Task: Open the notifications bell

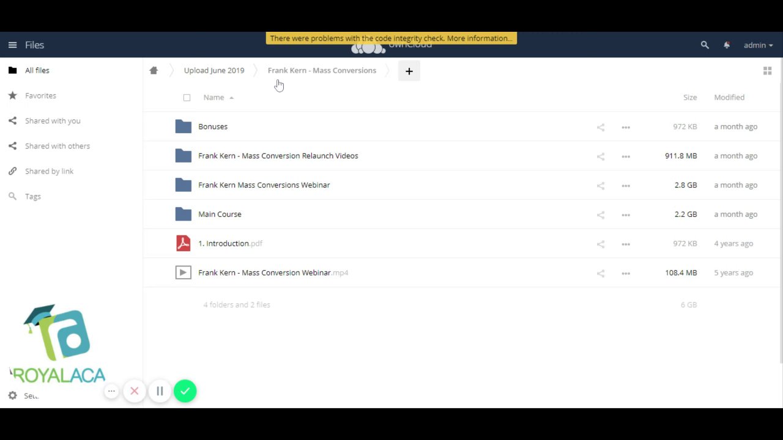Action: [x=727, y=45]
